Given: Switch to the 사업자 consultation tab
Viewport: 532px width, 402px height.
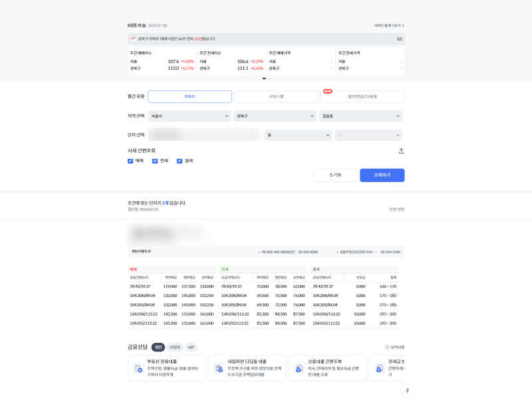Looking at the screenshot, I should pyautogui.click(x=175, y=347).
